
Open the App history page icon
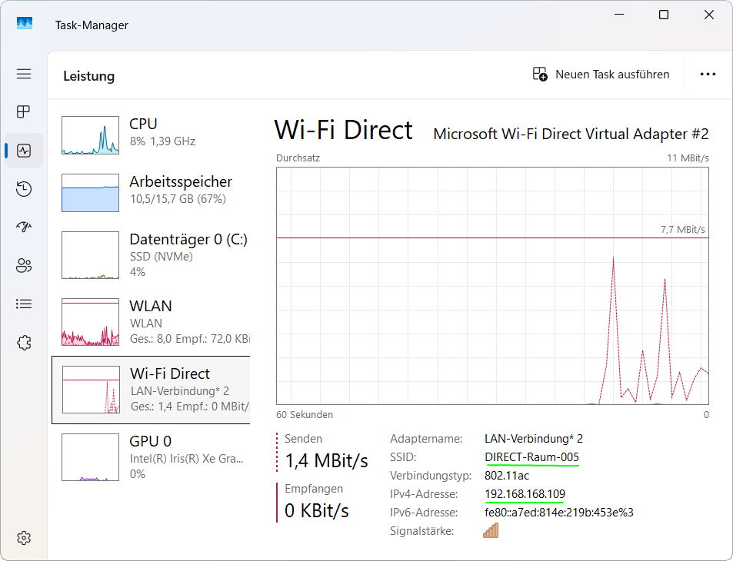(24, 189)
